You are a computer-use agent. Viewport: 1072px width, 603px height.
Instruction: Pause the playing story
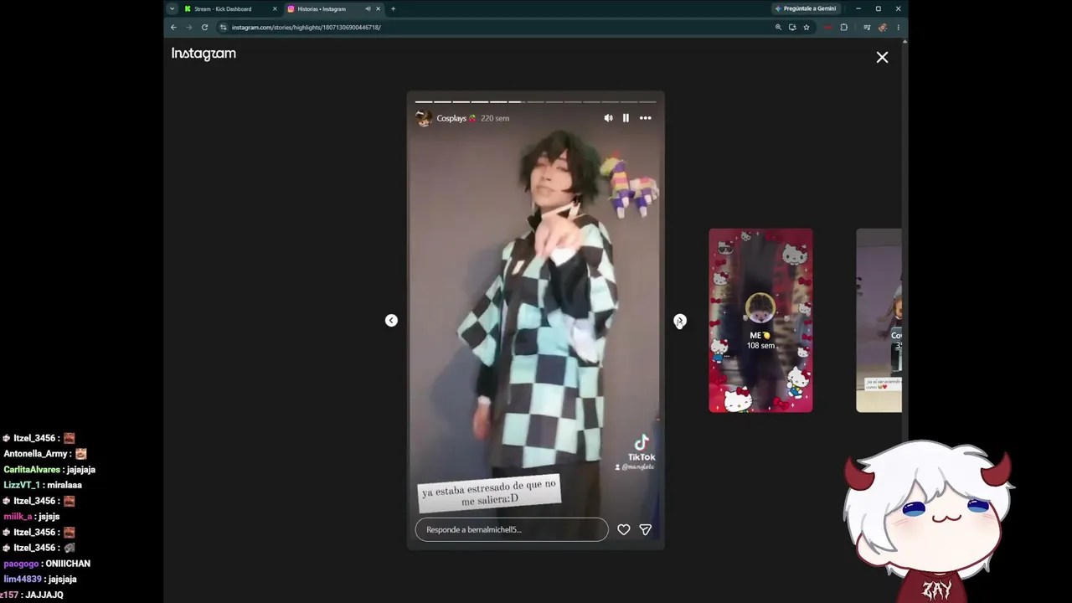tap(626, 118)
